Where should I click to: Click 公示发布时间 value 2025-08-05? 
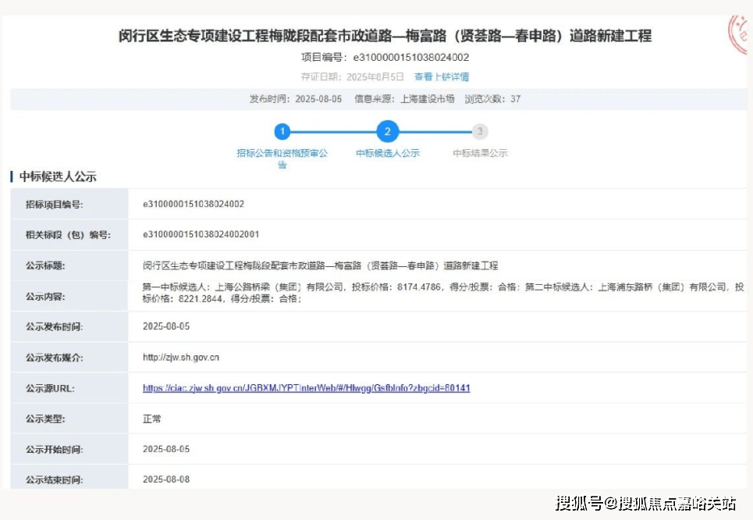pos(166,326)
